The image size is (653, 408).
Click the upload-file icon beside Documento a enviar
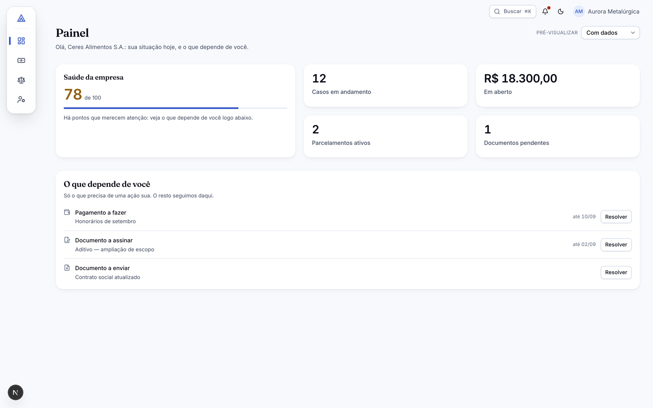pos(67,268)
